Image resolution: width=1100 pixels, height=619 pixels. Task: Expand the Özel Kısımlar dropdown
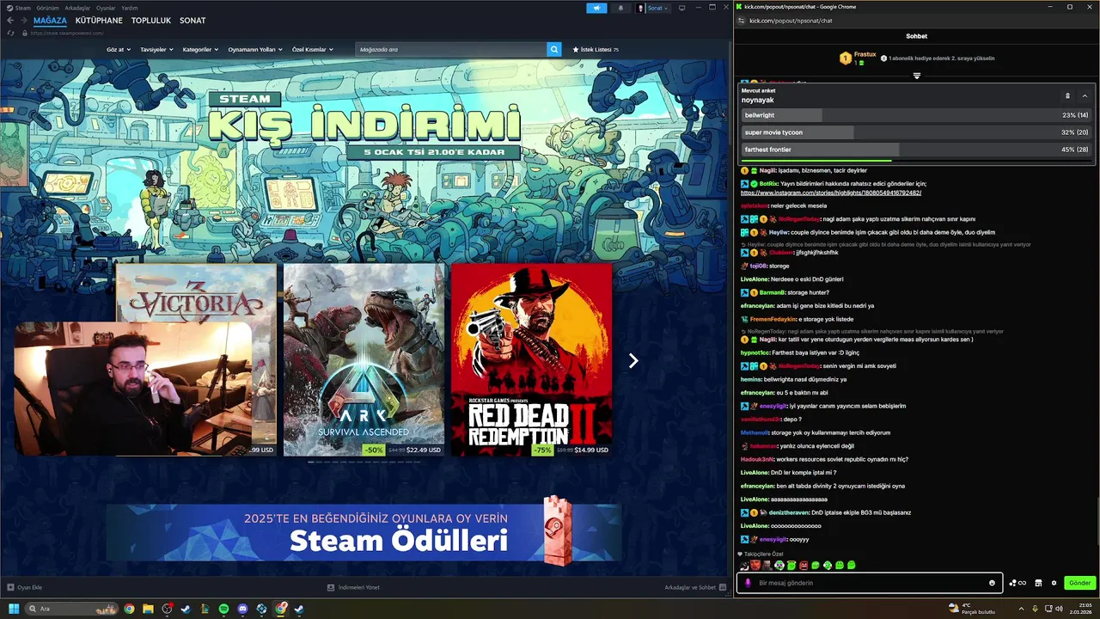tap(312, 49)
